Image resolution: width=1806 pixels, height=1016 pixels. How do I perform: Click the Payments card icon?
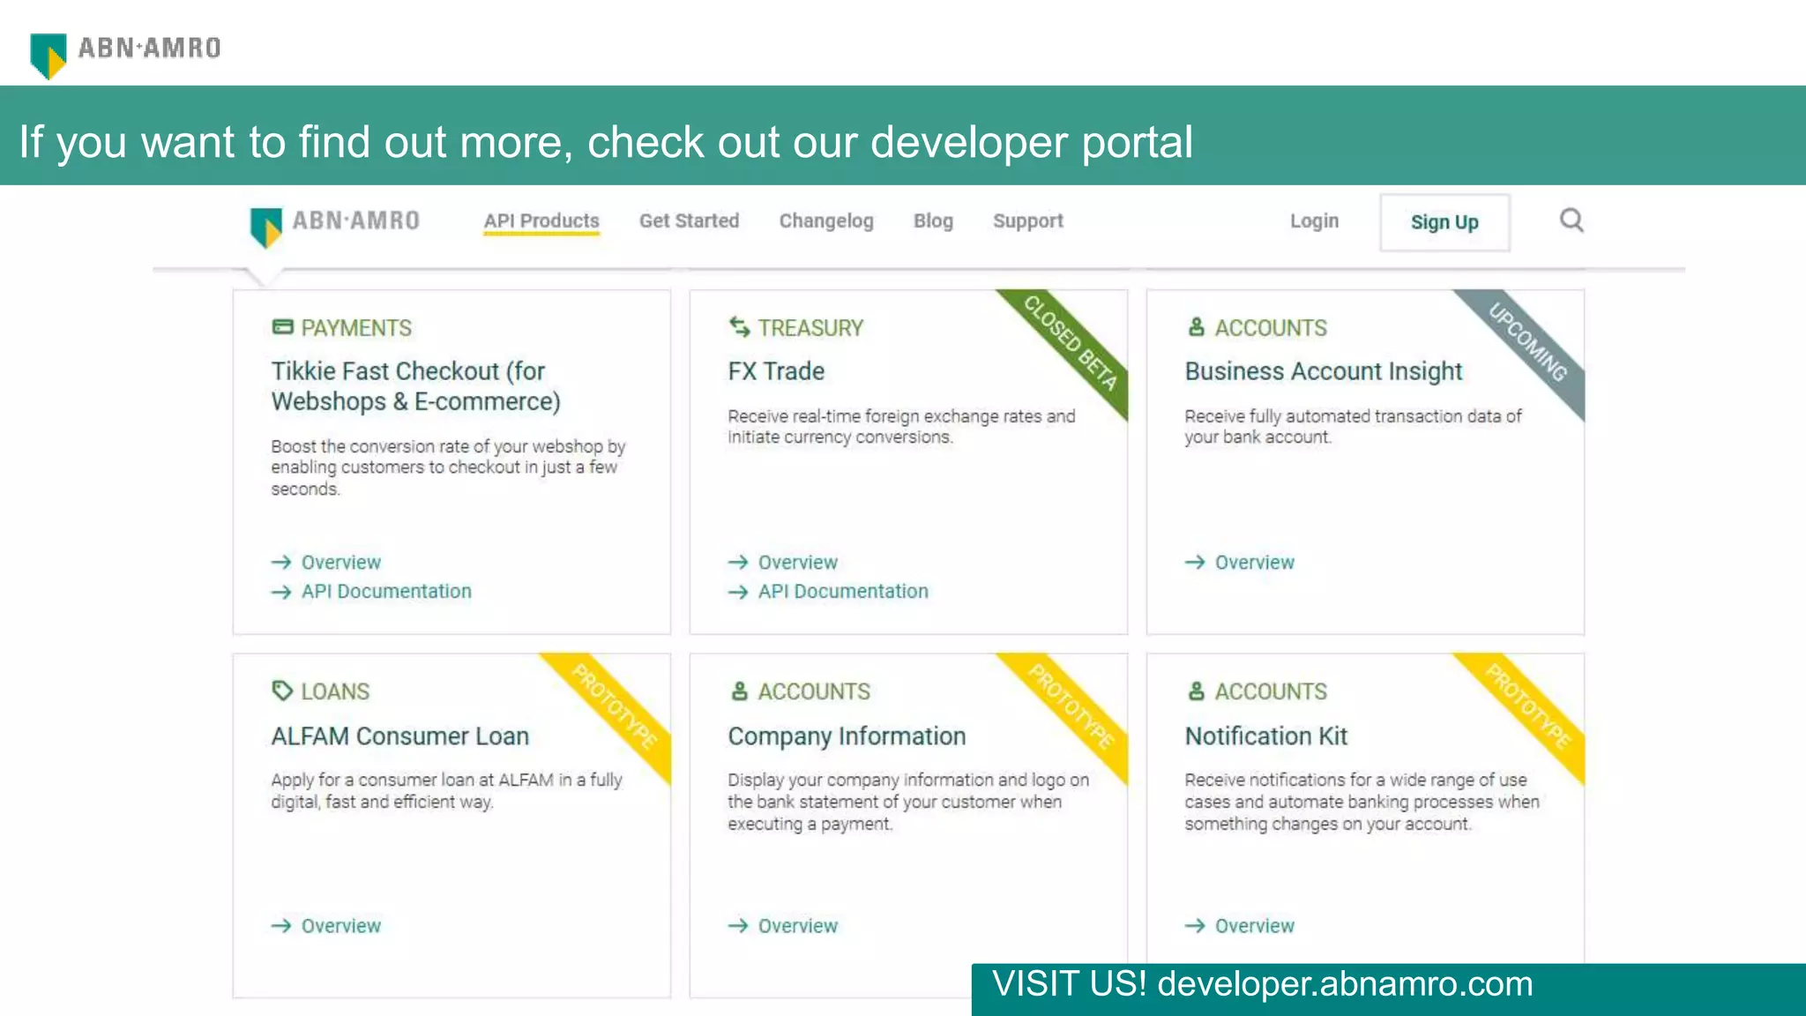tap(282, 327)
